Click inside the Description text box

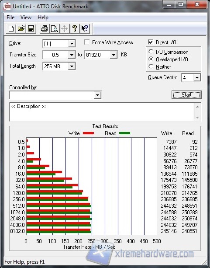(102, 112)
